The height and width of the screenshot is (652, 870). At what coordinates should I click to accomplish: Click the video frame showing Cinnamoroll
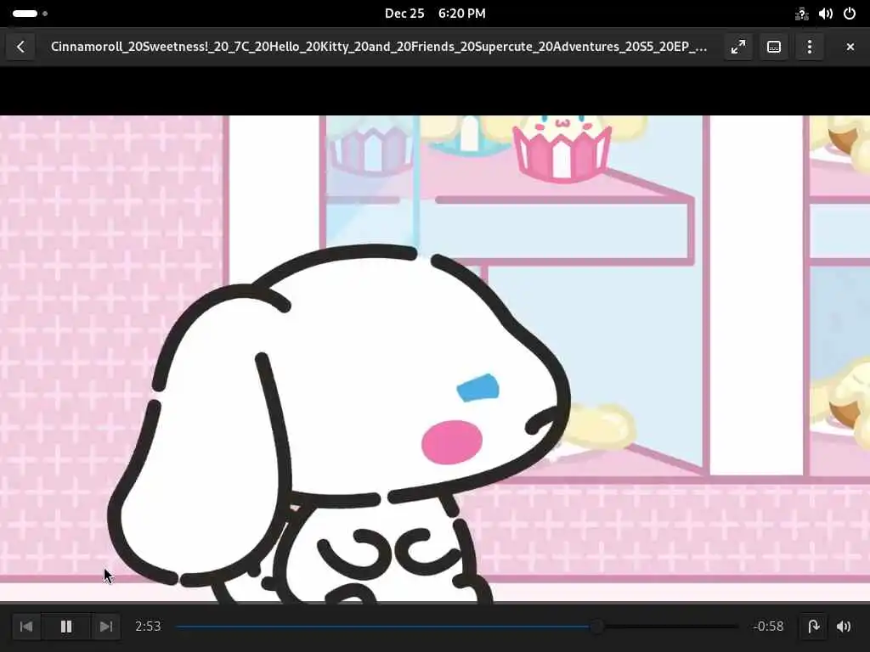[435, 359]
